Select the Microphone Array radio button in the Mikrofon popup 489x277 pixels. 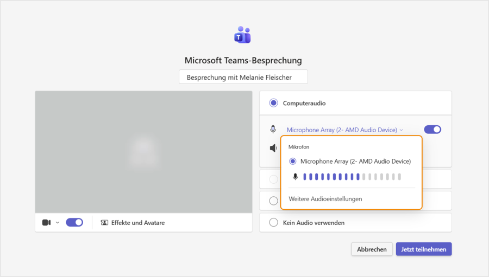(x=292, y=161)
